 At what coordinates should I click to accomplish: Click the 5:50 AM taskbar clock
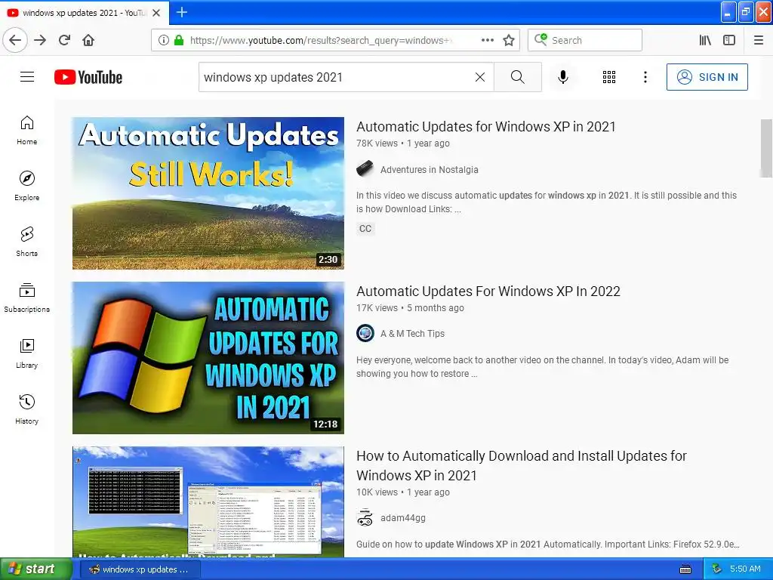tap(745, 569)
